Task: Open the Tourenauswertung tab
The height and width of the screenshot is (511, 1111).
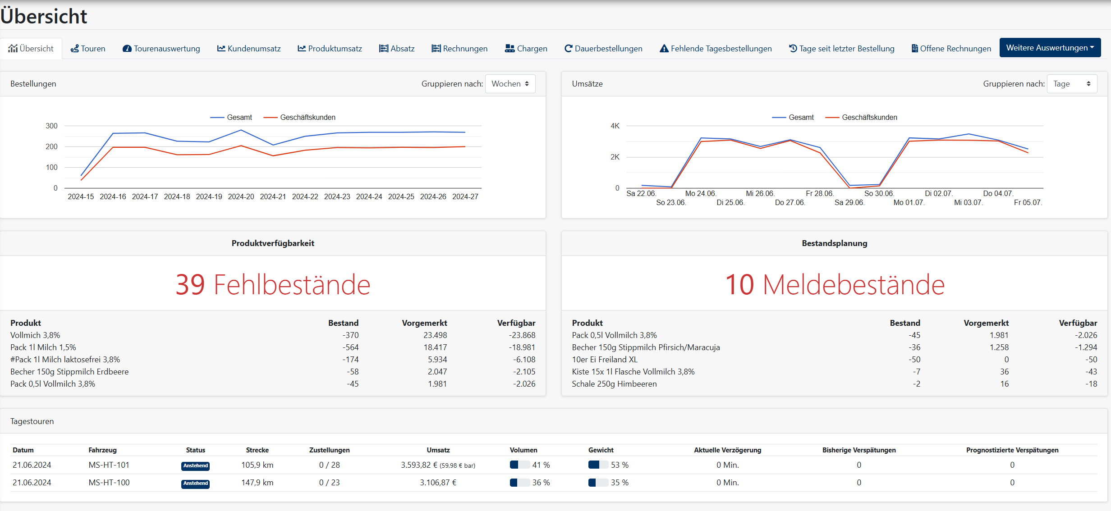Action: [x=161, y=49]
